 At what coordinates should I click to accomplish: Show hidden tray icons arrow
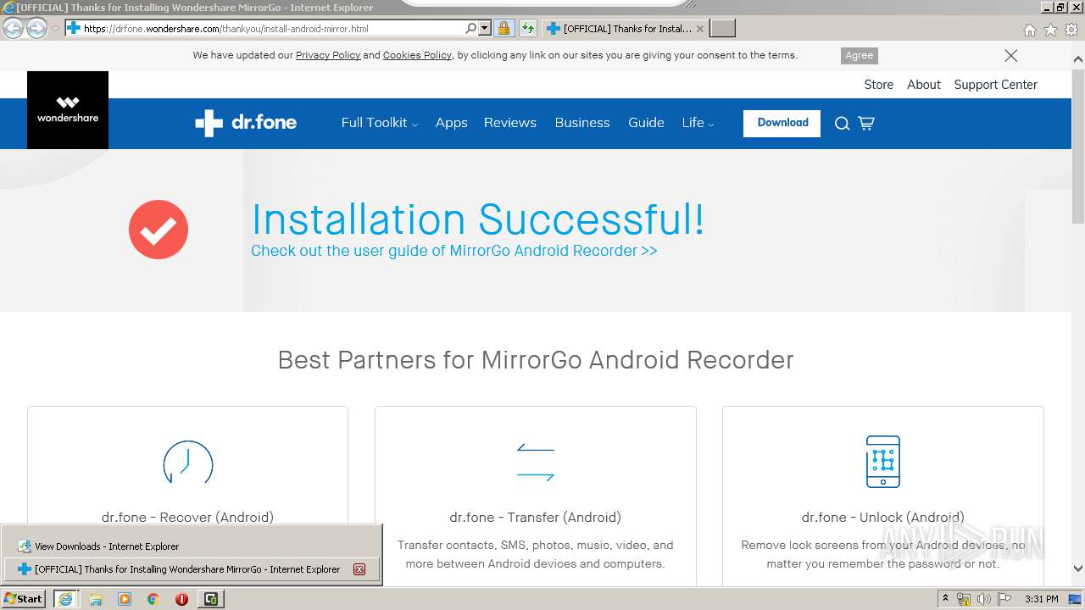point(945,599)
